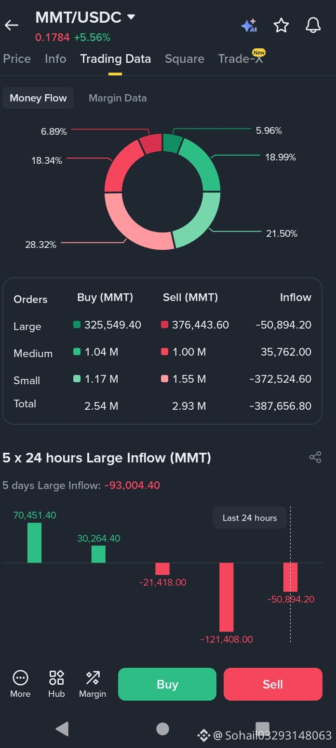The width and height of the screenshot is (336, 748).
Task: Tap the Android back navigation button
Action: tap(62, 729)
